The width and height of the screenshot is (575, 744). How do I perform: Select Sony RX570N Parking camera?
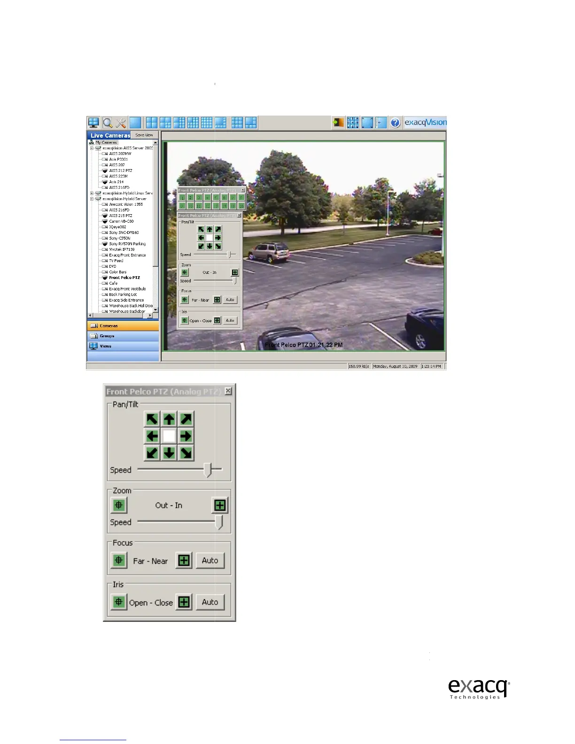tap(127, 244)
